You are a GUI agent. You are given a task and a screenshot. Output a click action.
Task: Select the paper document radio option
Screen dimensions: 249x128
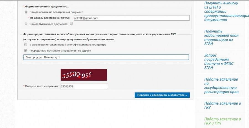coord(26,24)
